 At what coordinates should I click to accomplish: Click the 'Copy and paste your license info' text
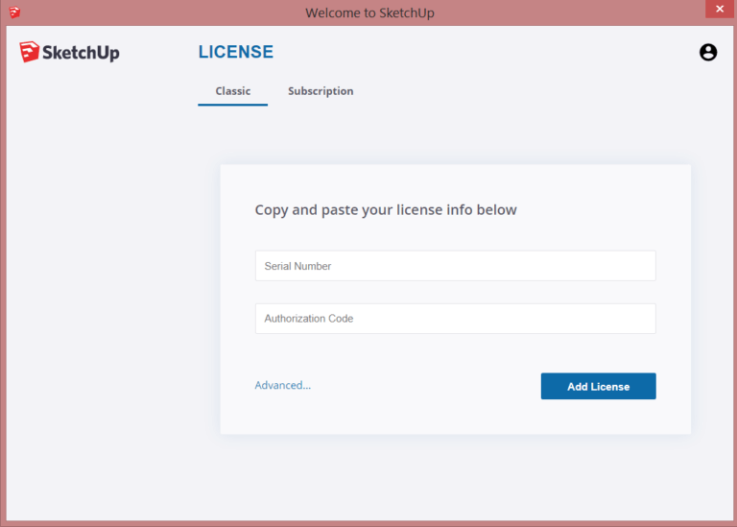(x=385, y=210)
